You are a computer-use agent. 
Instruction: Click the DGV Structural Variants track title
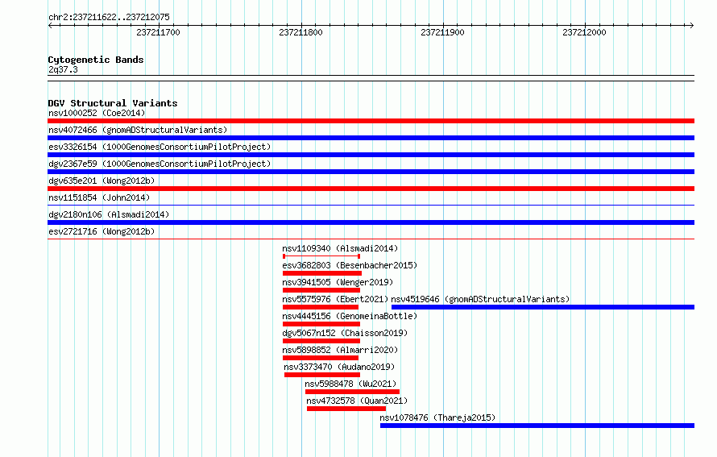[113, 103]
